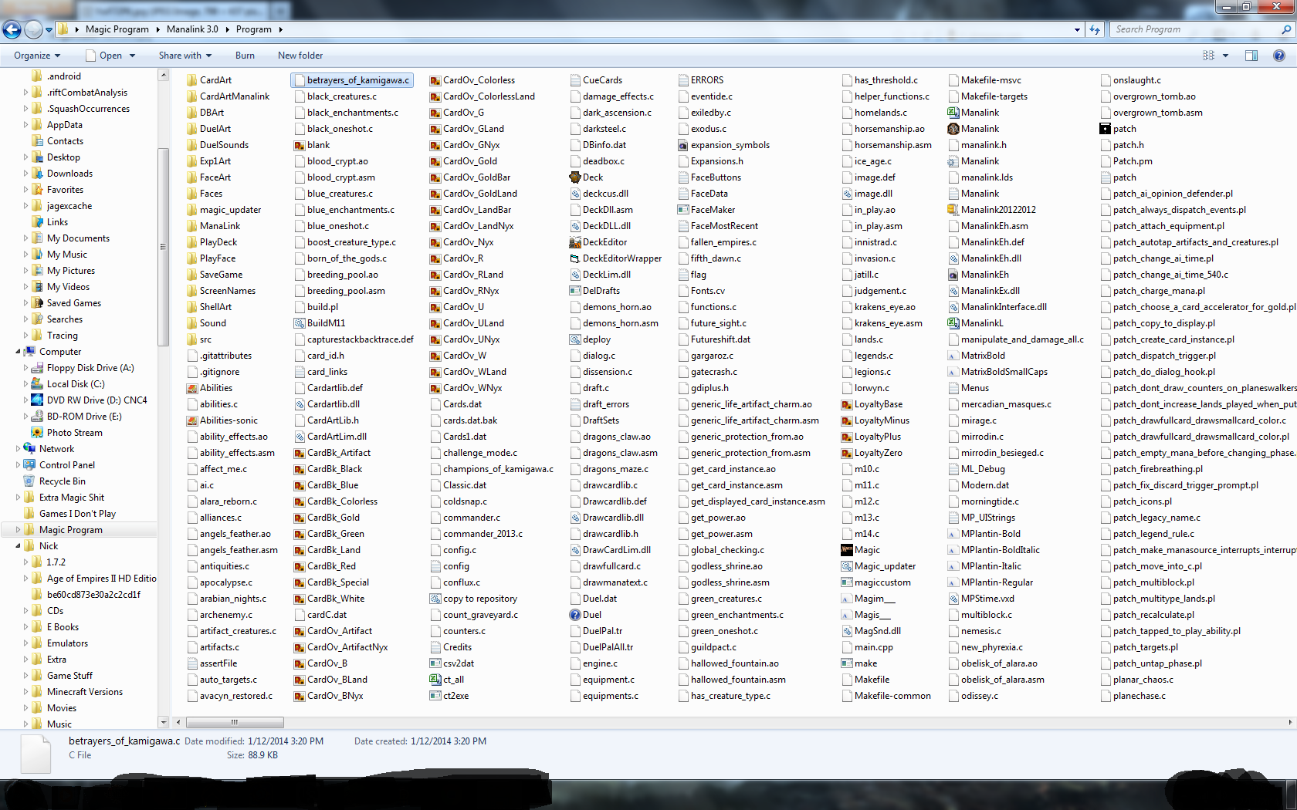Open the Share with menu
The height and width of the screenshot is (810, 1297).
tap(185, 56)
